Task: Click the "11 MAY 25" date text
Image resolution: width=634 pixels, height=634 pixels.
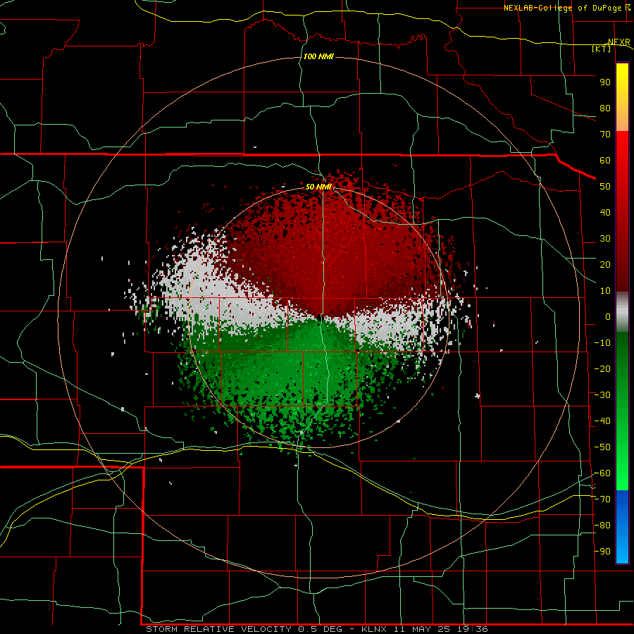Action: tap(423, 629)
